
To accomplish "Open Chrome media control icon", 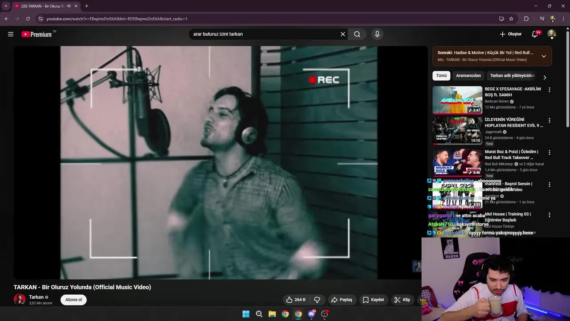I will (542, 19).
